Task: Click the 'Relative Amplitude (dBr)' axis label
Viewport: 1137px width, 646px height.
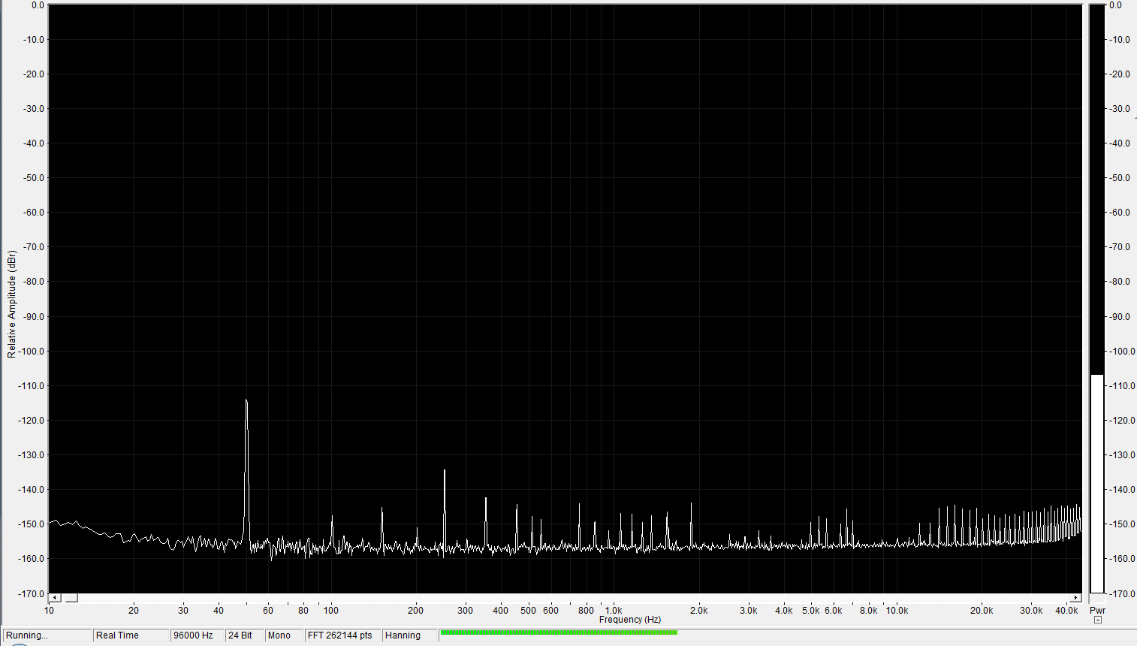Action: pyautogui.click(x=11, y=303)
